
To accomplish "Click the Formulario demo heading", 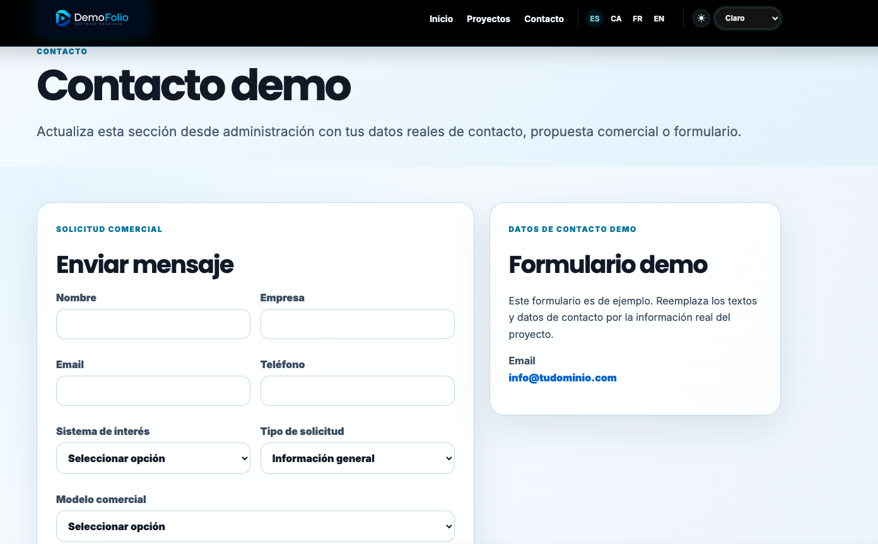I will click(608, 265).
